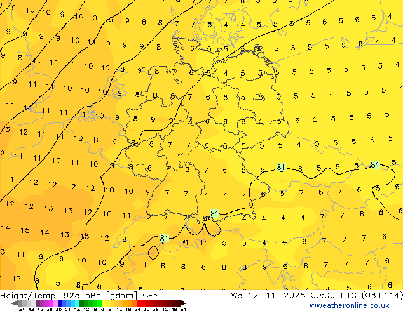Pick the dark blue swatch above legend value -30
This screenshot has height=311, width=403.
(x=60, y=303)
